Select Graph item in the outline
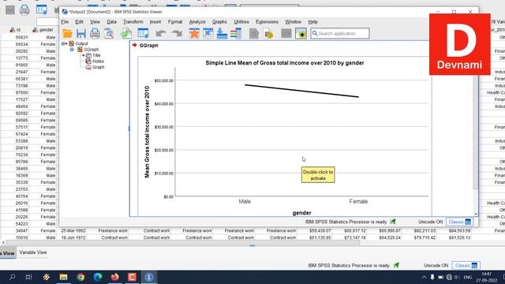 [98, 67]
